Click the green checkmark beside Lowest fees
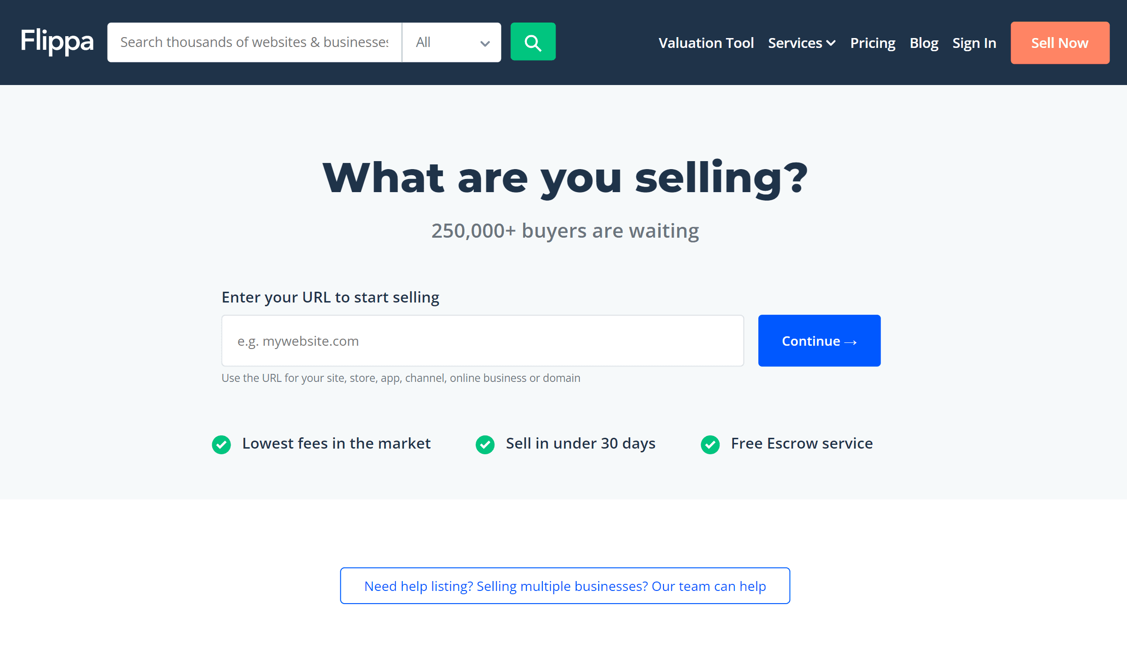Viewport: 1127px width, 652px height. pos(221,444)
